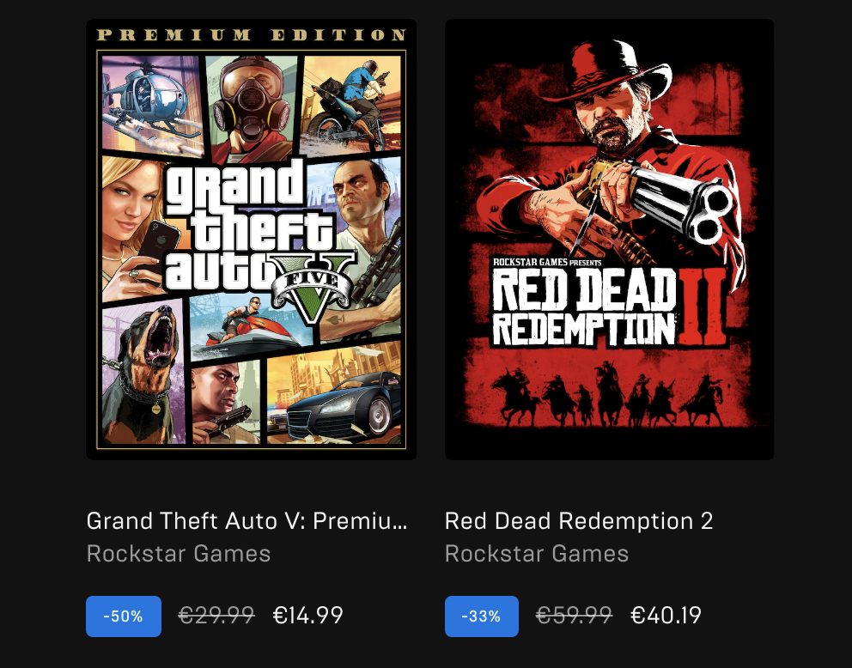Viewport: 852px width, 668px height.
Task: Click the crossed-out €29.99 original price
Action: pos(216,616)
